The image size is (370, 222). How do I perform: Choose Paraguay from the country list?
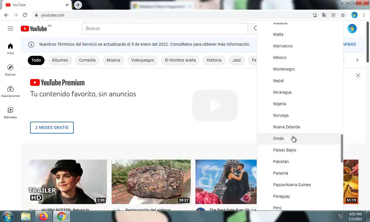[299, 196]
